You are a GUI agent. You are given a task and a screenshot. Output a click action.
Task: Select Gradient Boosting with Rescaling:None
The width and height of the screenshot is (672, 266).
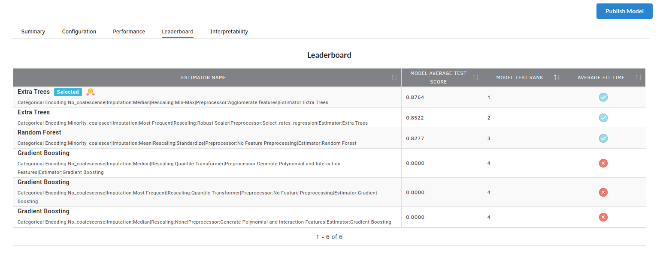coord(43,211)
